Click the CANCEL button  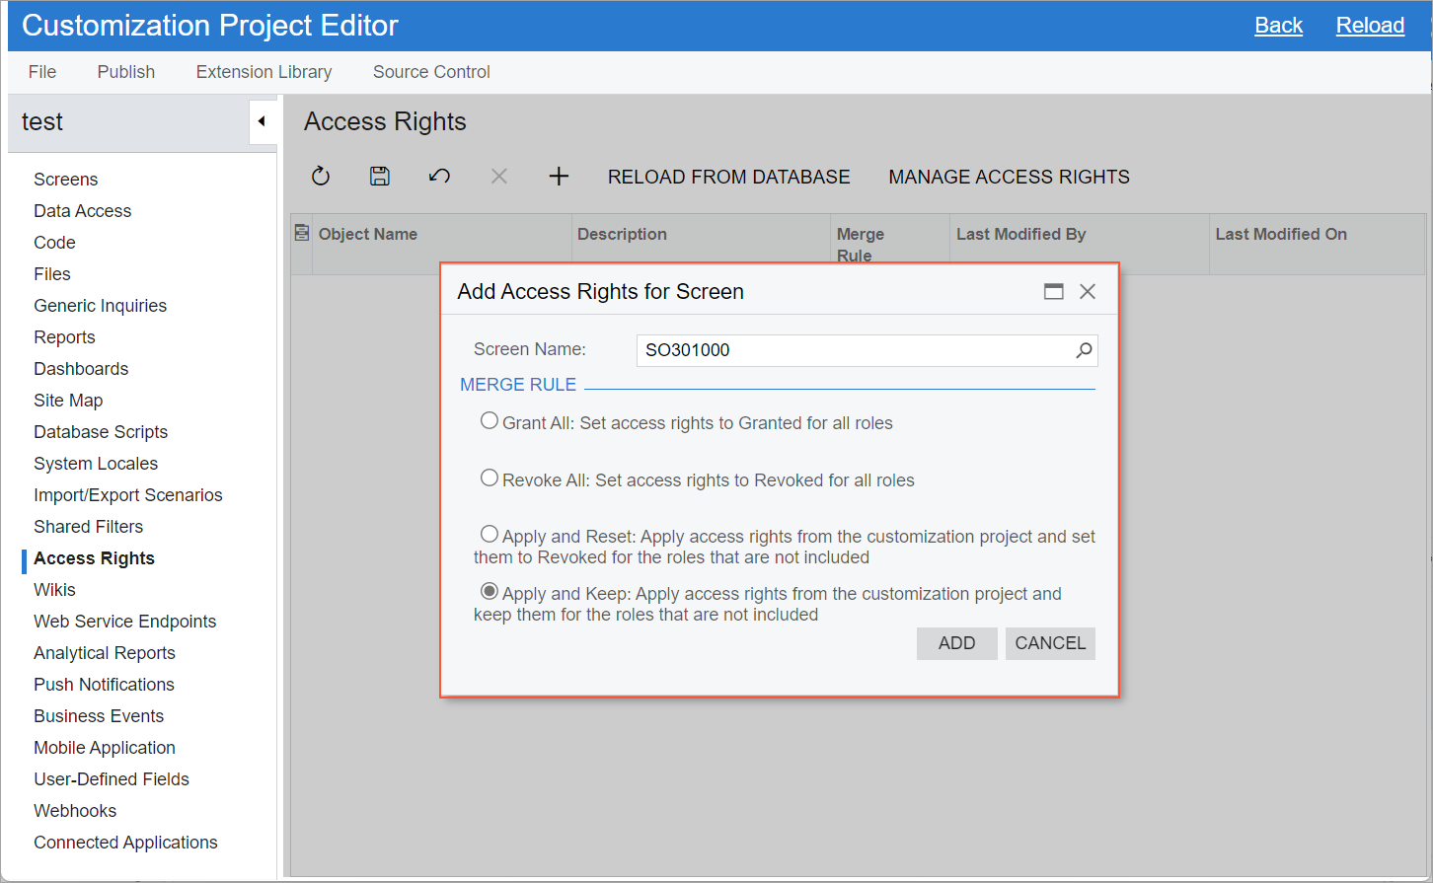1050,643
